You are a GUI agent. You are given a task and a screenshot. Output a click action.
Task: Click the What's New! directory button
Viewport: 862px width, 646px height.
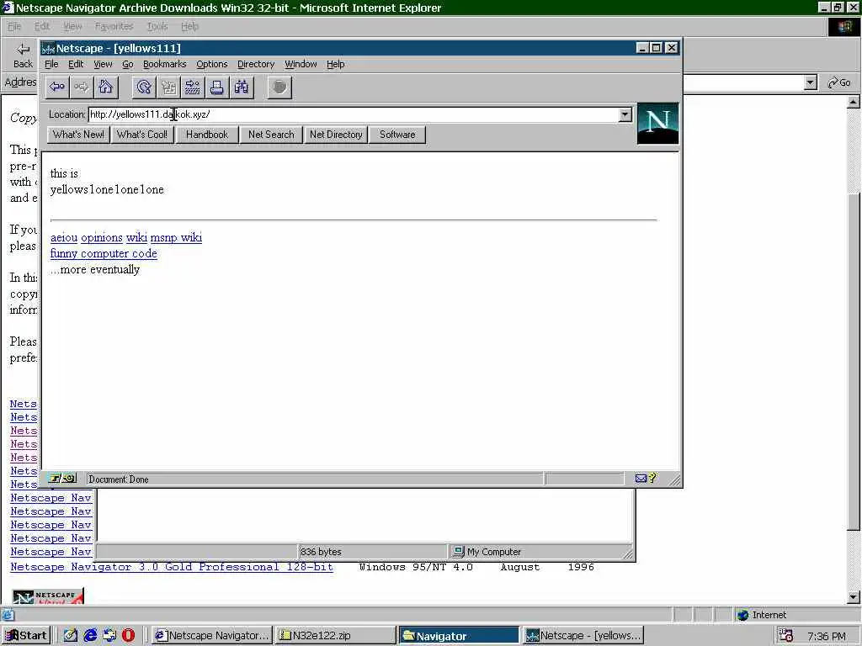(78, 135)
